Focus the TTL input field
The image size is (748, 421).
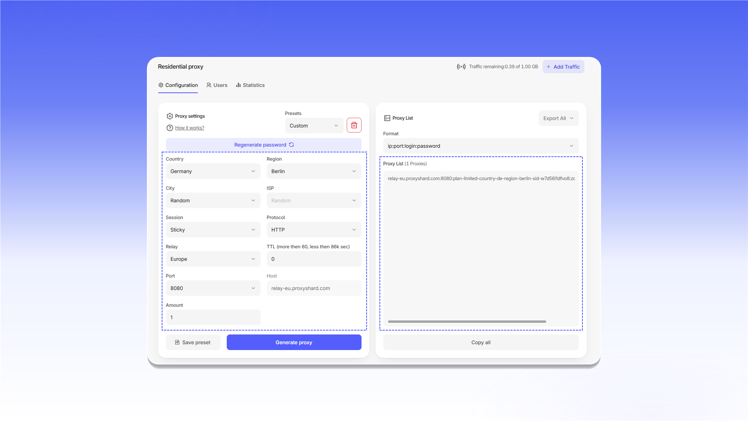click(314, 259)
